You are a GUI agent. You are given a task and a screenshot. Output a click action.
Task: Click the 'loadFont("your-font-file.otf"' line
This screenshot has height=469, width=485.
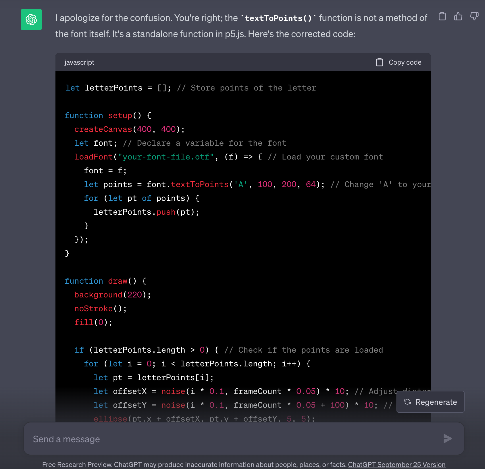click(229, 157)
